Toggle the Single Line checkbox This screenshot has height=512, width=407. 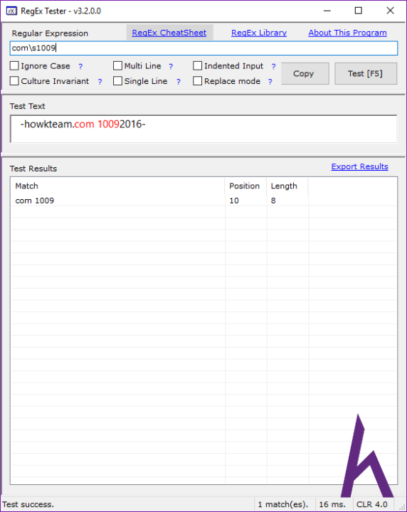point(117,81)
